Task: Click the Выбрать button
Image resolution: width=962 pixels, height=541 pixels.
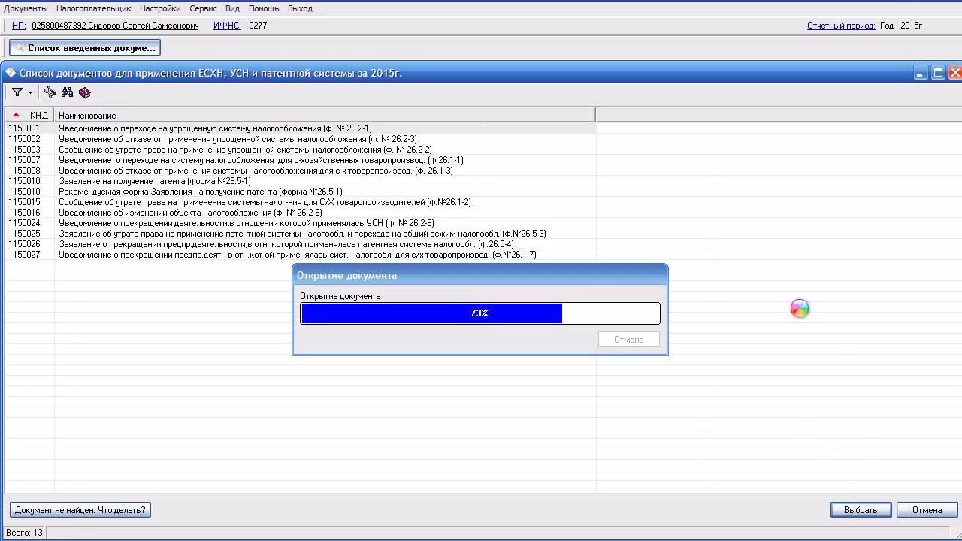Action: coord(861,510)
